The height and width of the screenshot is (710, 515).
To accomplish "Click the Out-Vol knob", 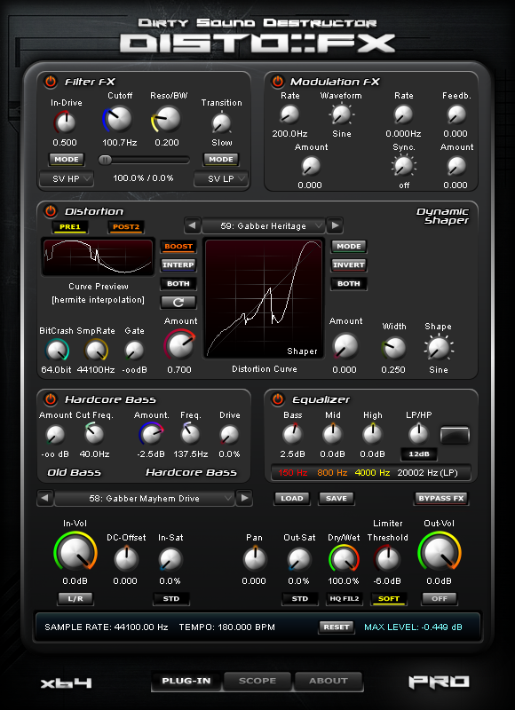I will click(439, 553).
